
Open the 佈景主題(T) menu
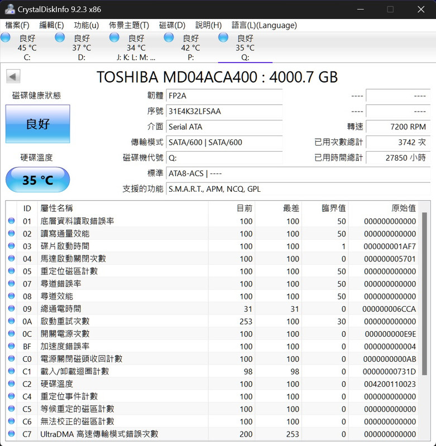click(129, 25)
